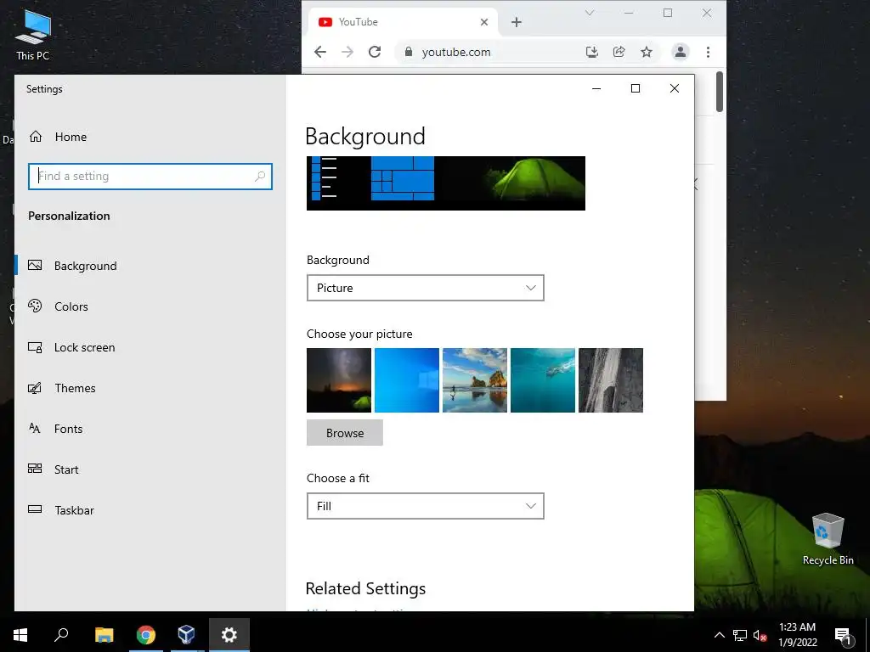Click the network icon in system tray

[x=740, y=635]
